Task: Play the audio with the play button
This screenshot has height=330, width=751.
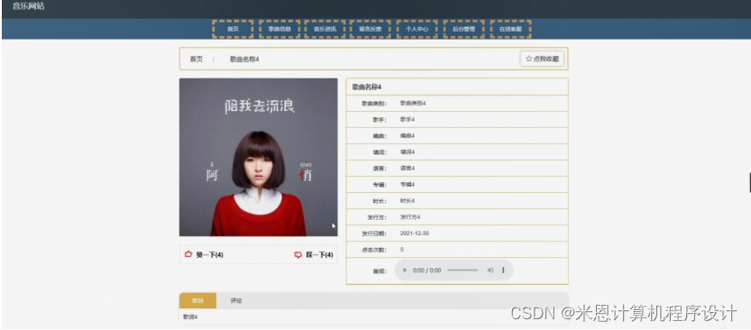Action: point(405,270)
